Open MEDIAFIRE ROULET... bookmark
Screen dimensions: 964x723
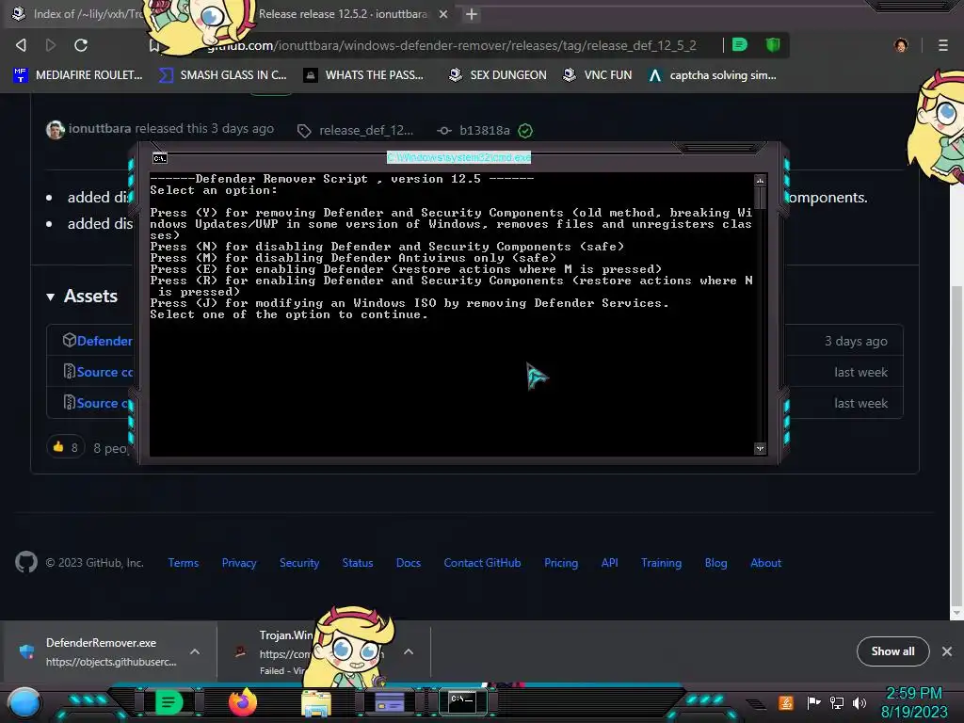tap(78, 75)
